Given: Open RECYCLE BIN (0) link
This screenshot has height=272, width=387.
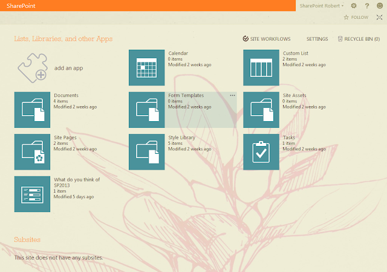Looking at the screenshot, I should [362, 39].
